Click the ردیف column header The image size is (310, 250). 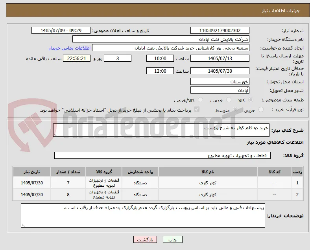coord(297,172)
